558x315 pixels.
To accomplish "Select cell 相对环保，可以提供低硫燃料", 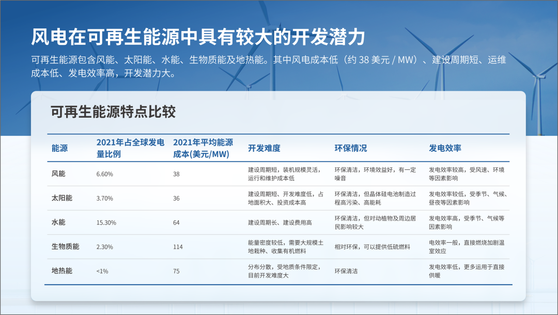I will (x=372, y=247).
